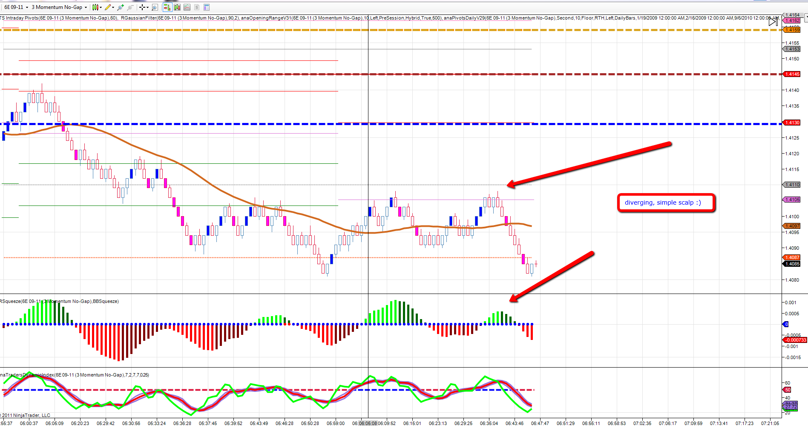The image size is (808, 428).
Task: Show the data box
Action: coord(155,7)
